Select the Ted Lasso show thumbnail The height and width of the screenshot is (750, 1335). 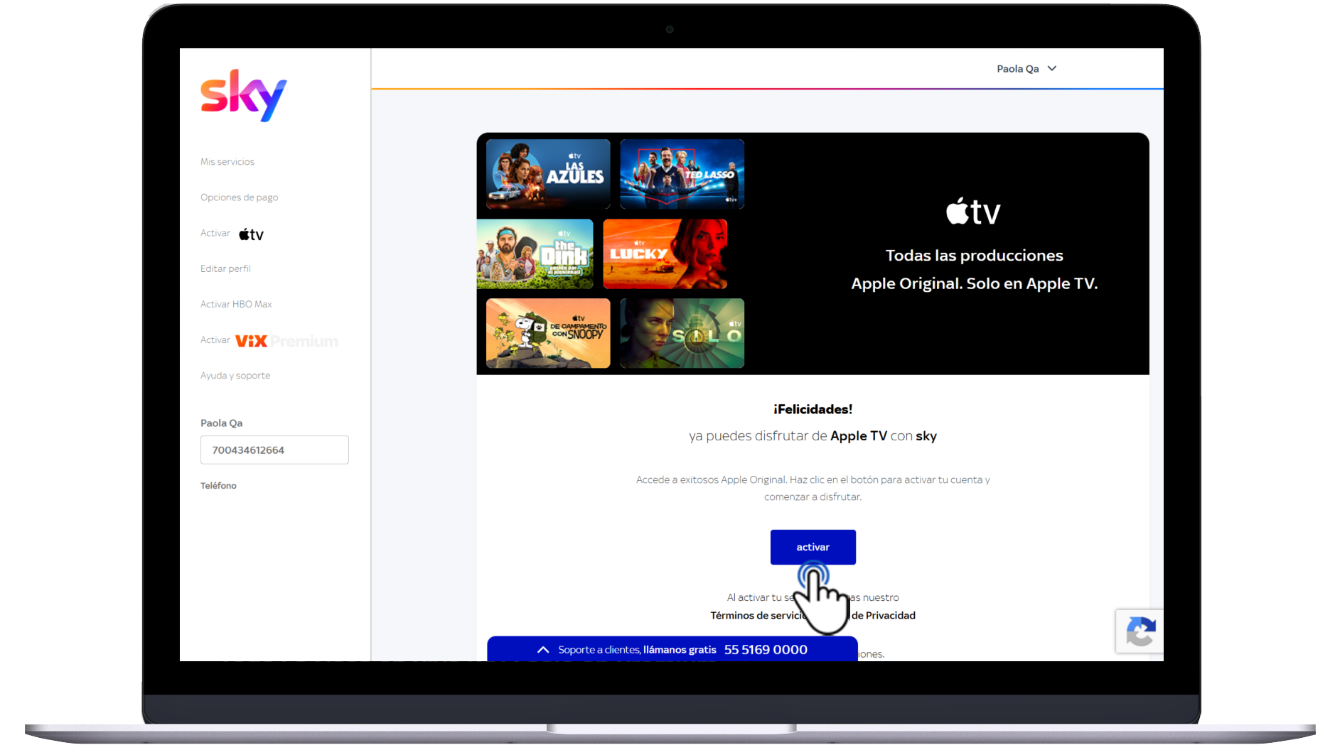682,174
